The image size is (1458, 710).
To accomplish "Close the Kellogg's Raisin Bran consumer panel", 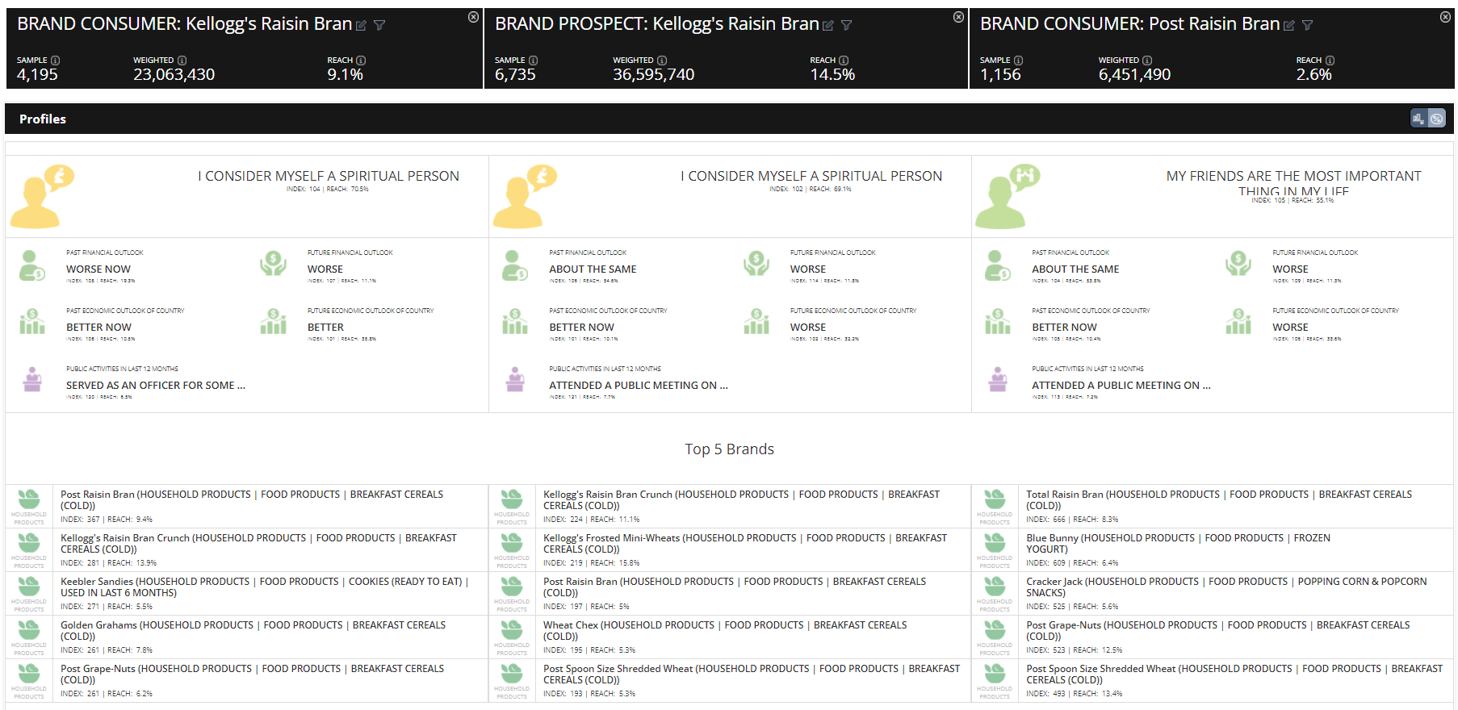I will pos(473,17).
